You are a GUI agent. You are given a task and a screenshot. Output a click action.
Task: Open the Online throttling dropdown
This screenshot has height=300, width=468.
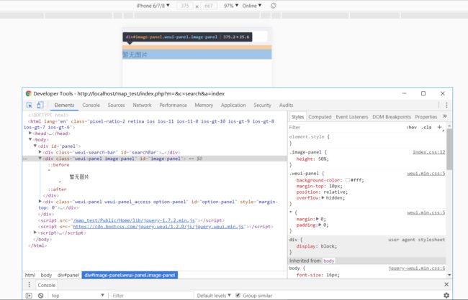tap(251, 6)
